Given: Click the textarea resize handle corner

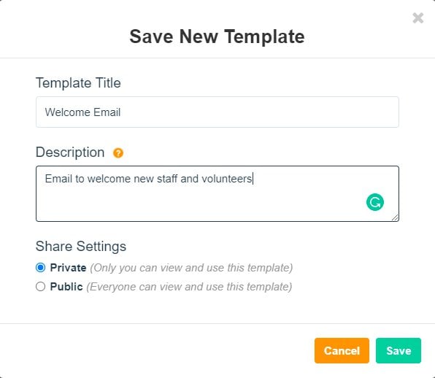Looking at the screenshot, I should 395,217.
